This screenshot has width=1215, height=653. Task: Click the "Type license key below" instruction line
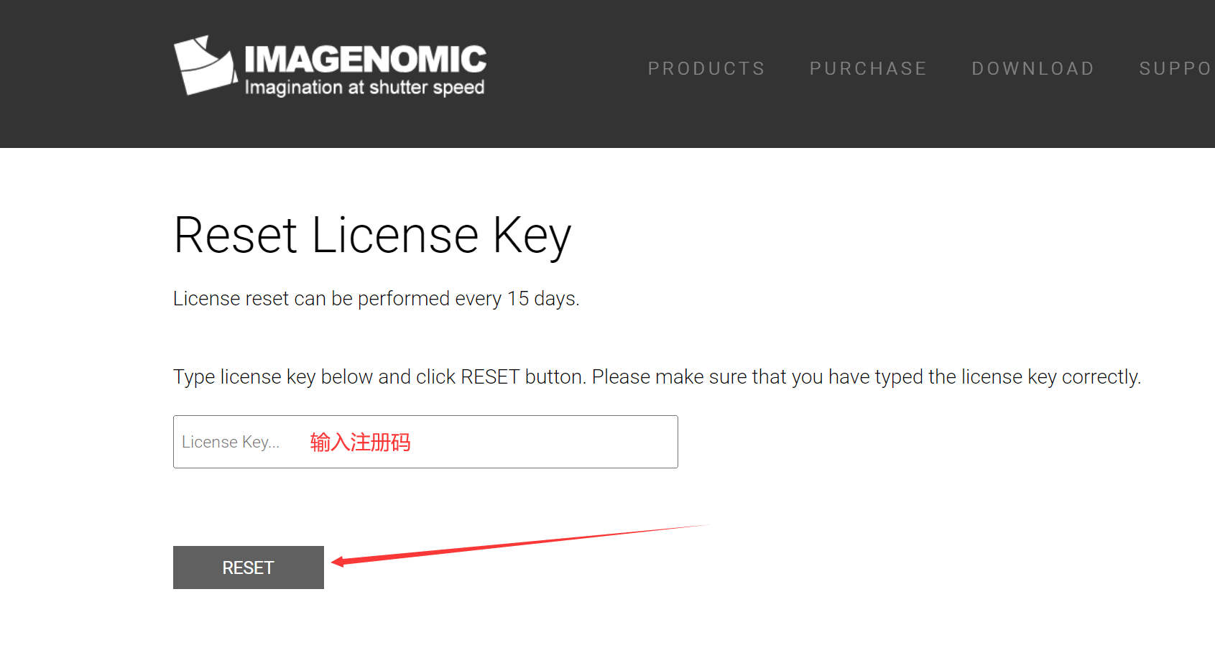657,377
